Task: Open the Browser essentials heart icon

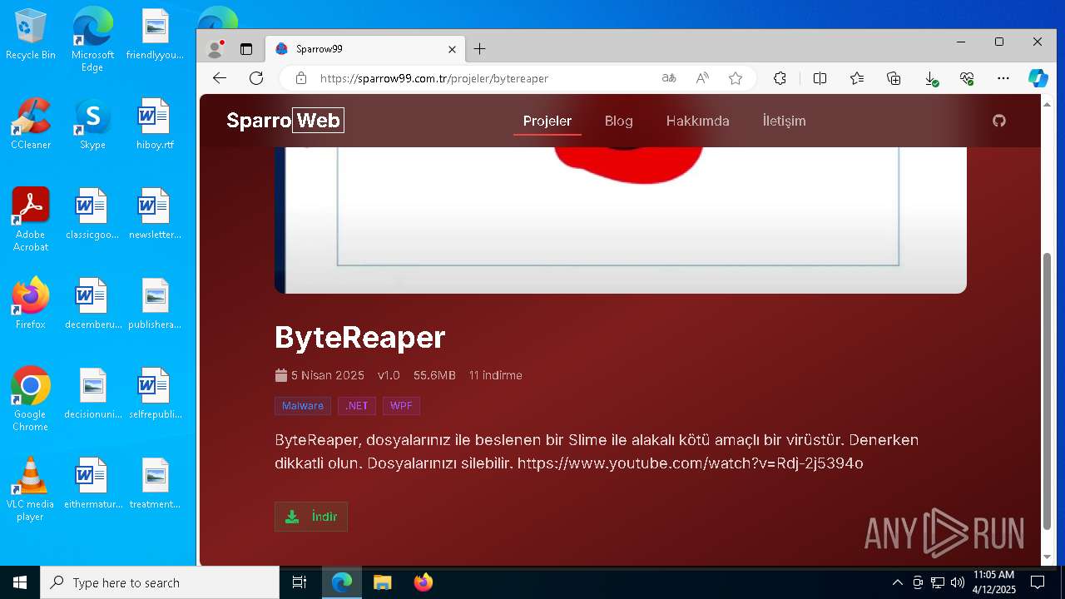Action: point(967,78)
